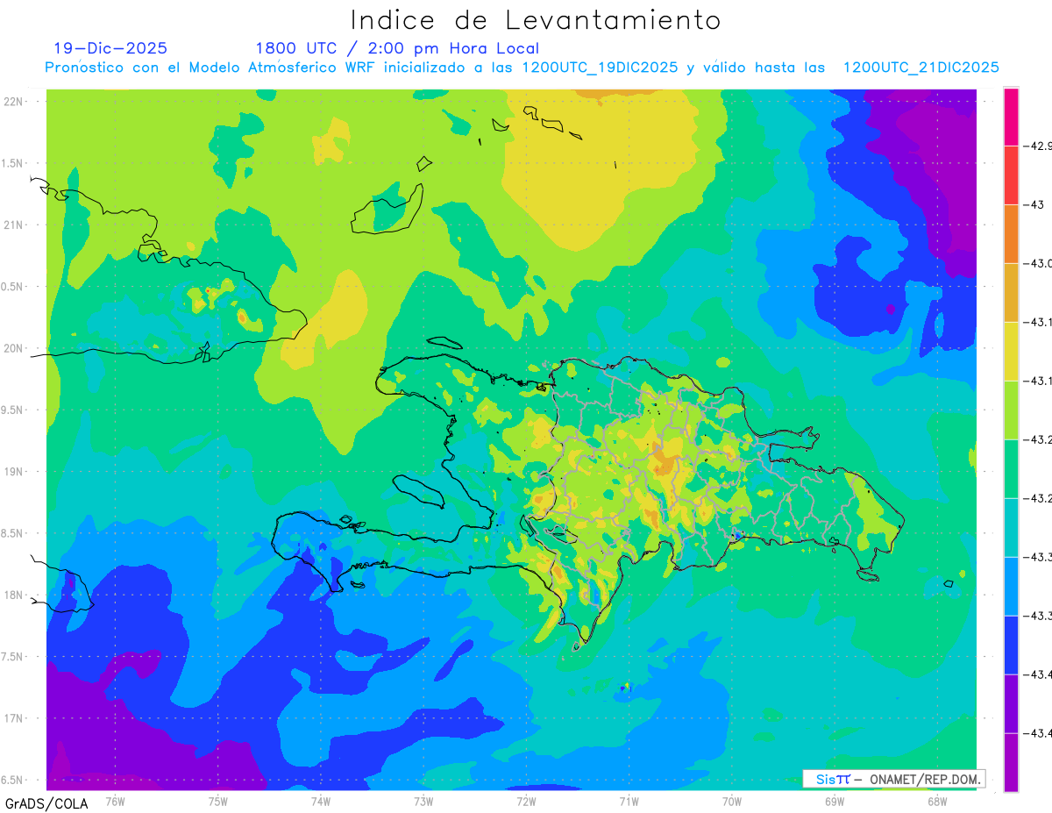
Task: Click the 'GrADS/COLA' credit label
Action: pyautogui.click(x=45, y=803)
